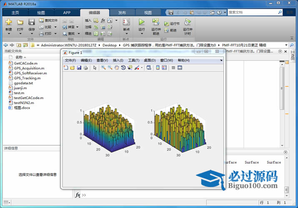Click the Open (打开) folder icon

point(20,22)
